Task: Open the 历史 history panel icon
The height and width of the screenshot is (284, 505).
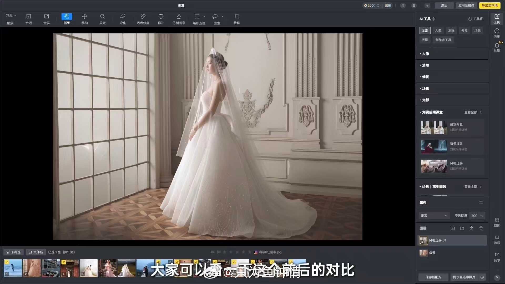Action: click(497, 33)
